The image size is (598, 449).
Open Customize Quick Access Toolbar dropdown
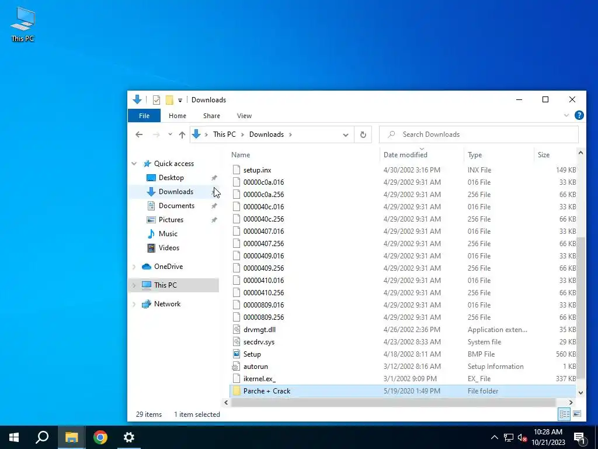[180, 101]
